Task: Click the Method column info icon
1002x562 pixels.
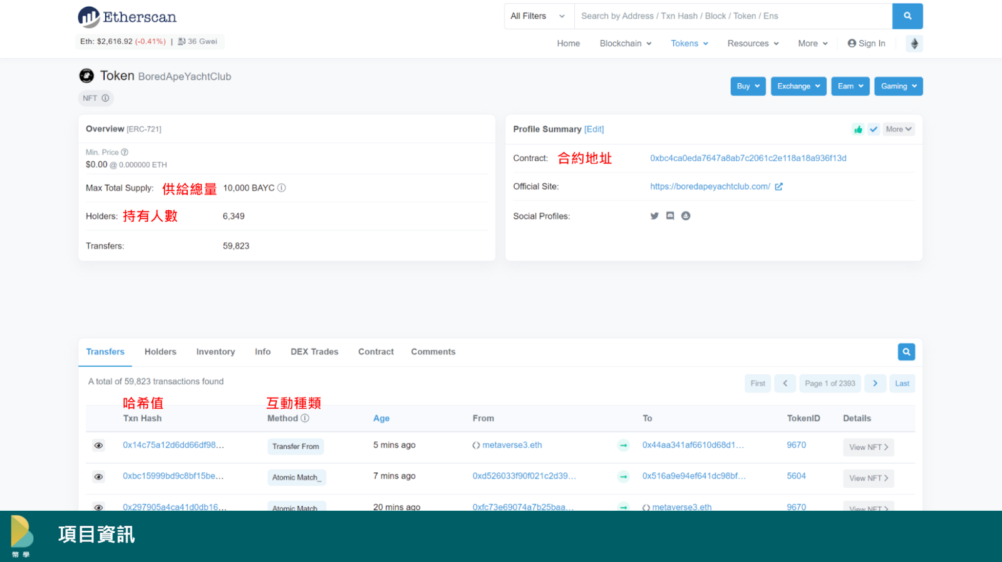Action: (x=305, y=418)
